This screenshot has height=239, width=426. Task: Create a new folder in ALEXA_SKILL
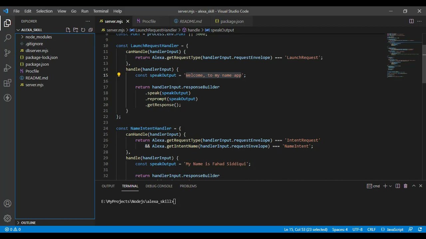coord(76,30)
